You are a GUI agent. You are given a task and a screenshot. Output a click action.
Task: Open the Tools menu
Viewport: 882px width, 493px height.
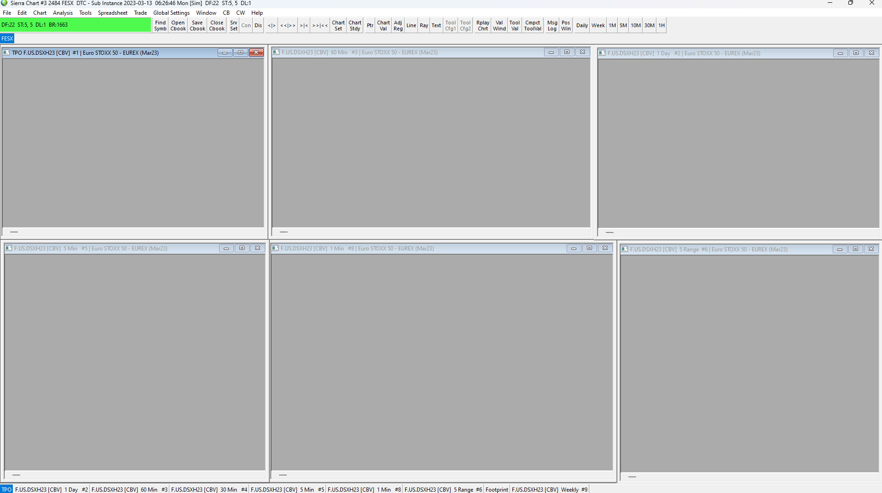[85, 13]
